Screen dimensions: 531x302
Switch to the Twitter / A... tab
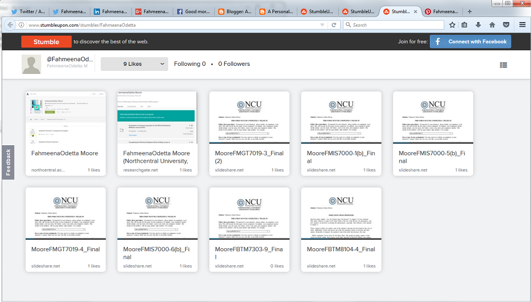tap(28, 12)
